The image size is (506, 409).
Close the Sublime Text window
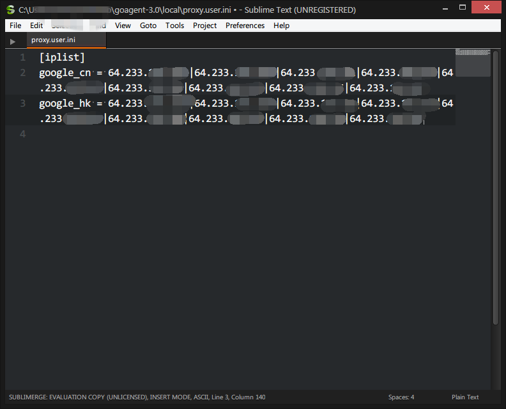(486, 8)
